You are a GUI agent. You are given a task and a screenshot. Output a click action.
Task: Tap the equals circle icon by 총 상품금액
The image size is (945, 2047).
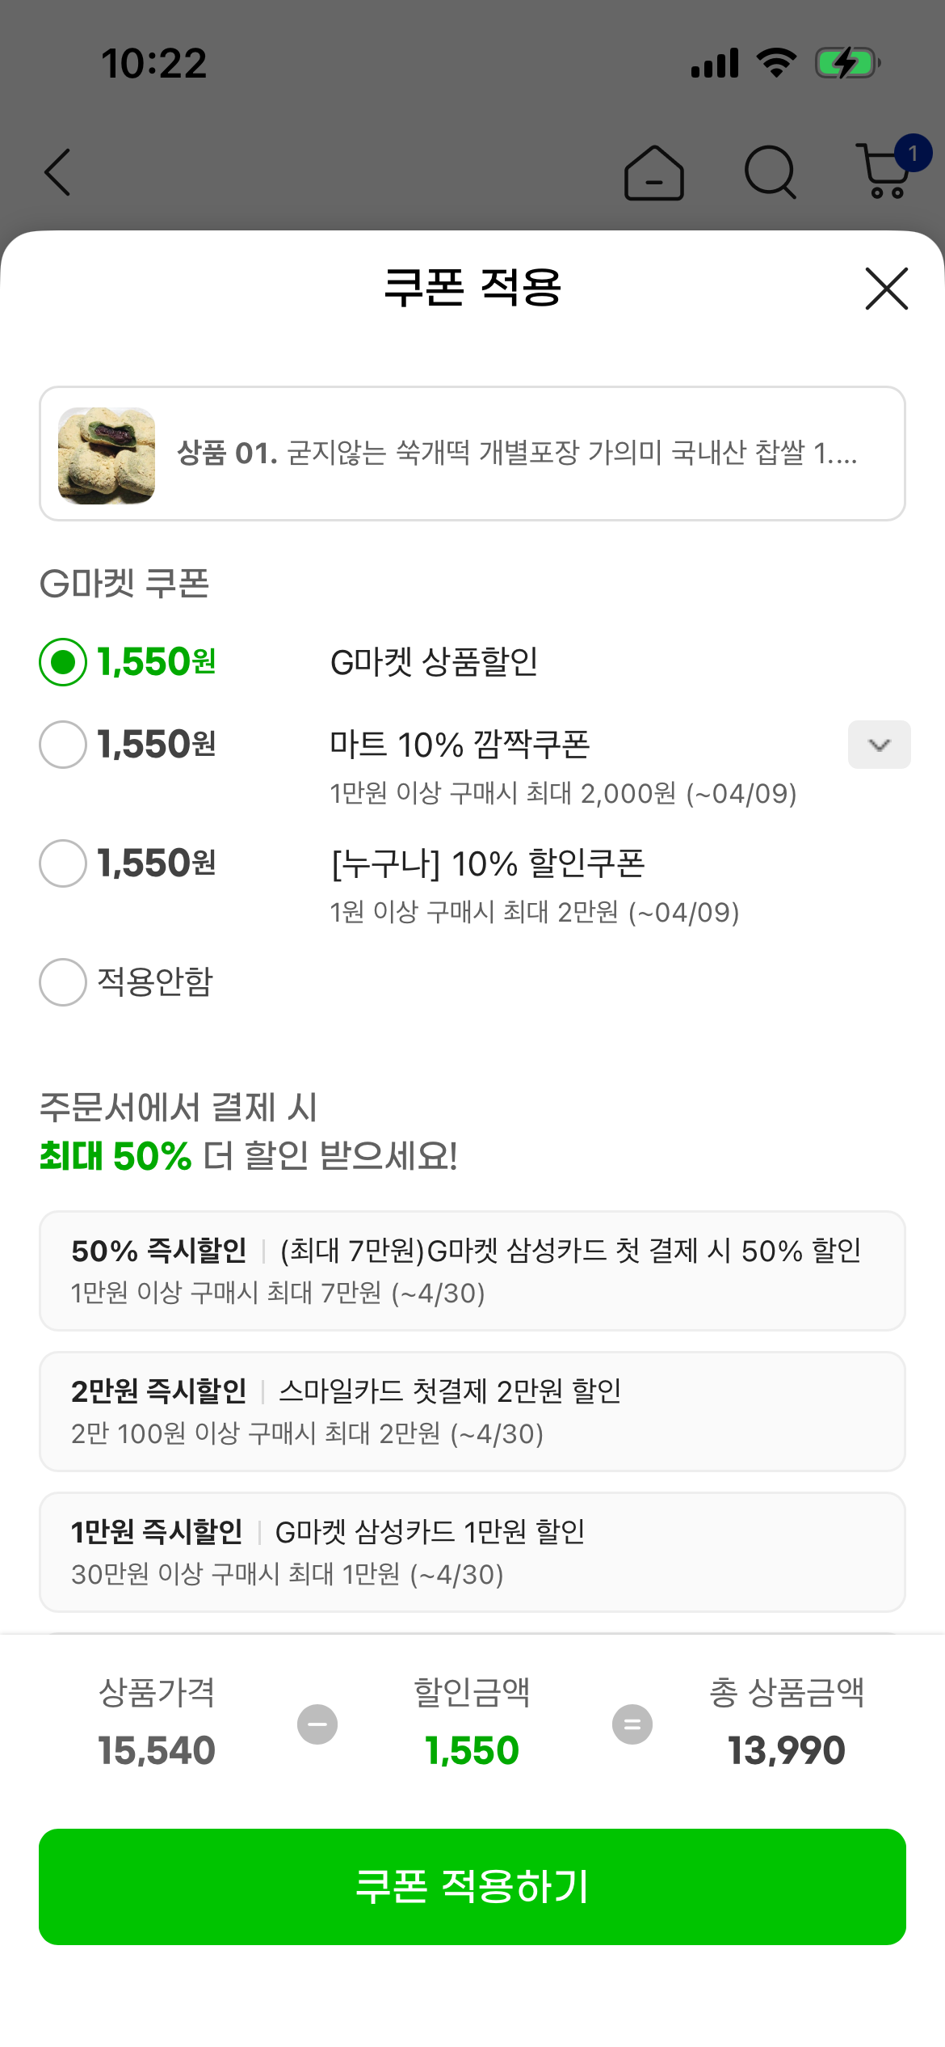click(632, 1724)
